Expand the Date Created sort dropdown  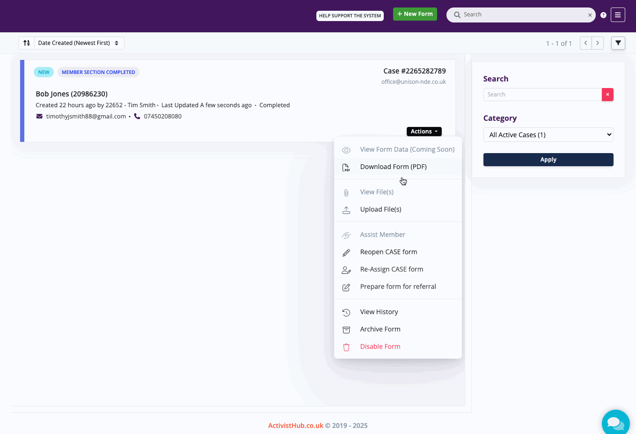click(79, 43)
